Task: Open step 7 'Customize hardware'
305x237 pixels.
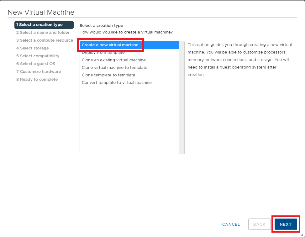Action: (x=39, y=72)
